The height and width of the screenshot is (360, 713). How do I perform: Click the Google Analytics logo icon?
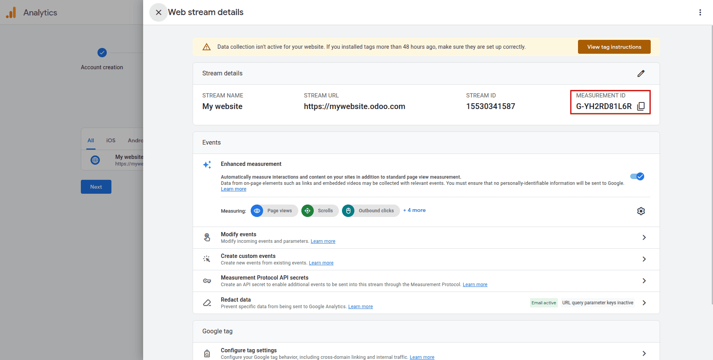tap(11, 12)
